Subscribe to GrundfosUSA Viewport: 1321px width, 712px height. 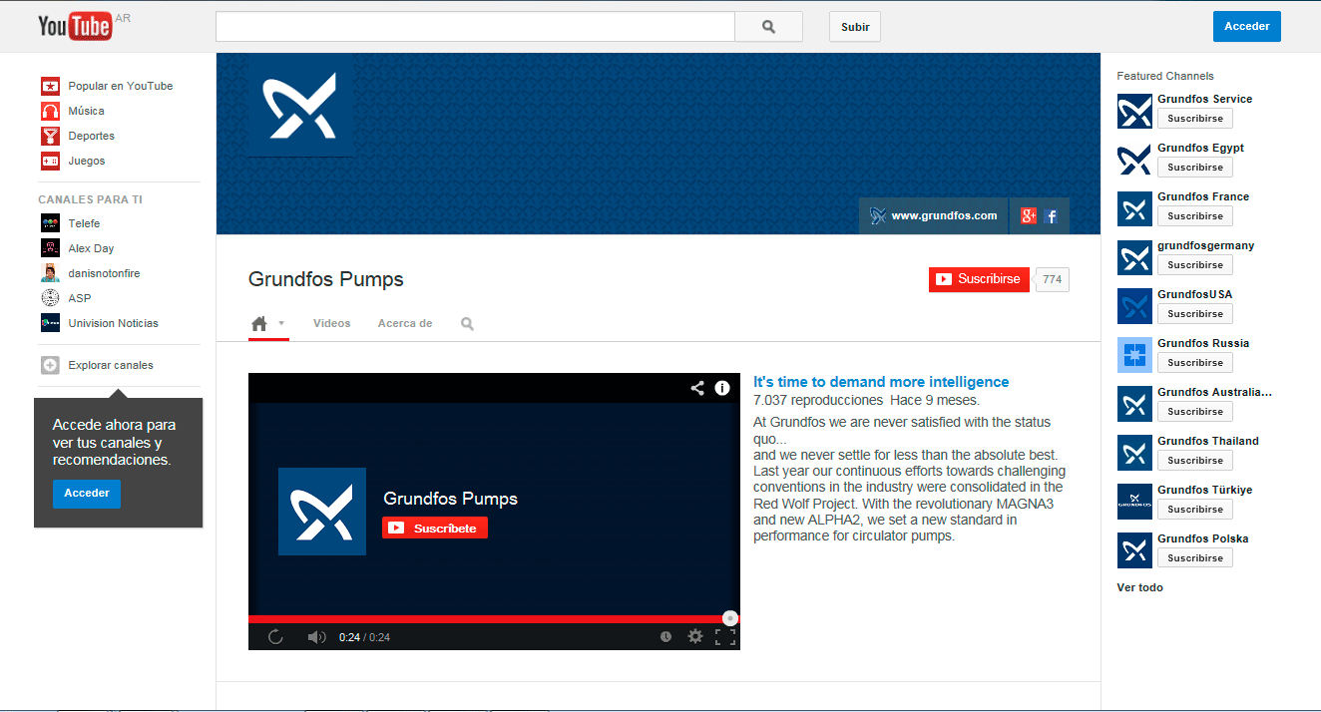point(1195,314)
